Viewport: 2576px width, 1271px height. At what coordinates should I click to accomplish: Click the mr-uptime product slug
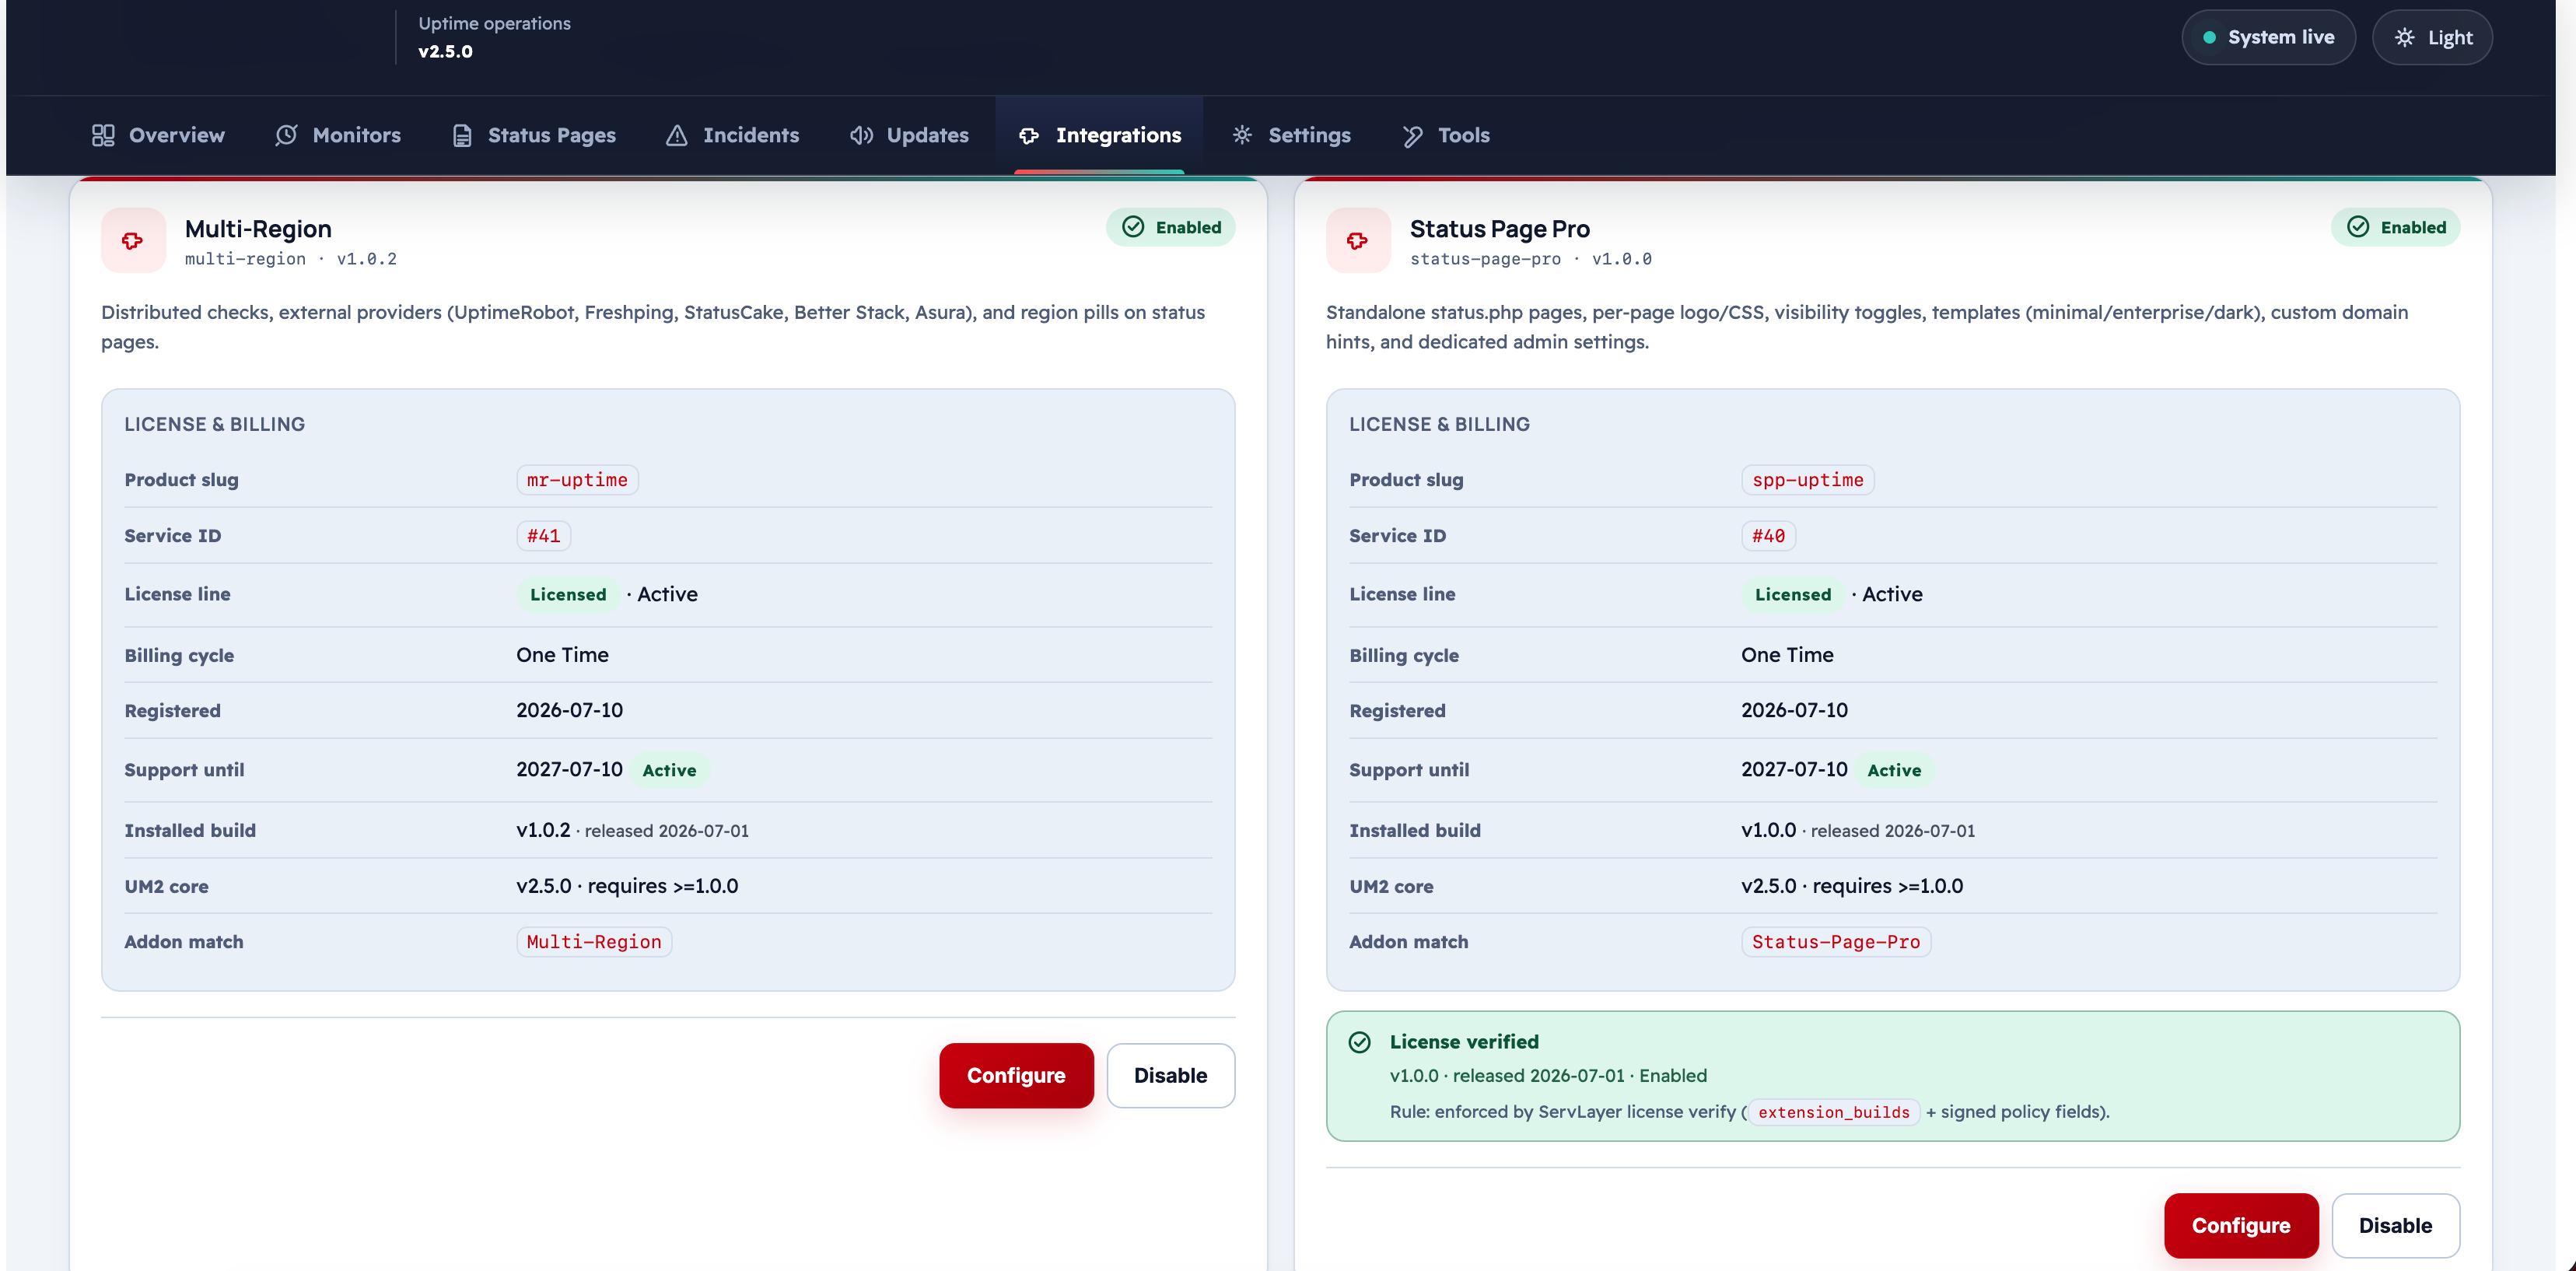tap(577, 480)
